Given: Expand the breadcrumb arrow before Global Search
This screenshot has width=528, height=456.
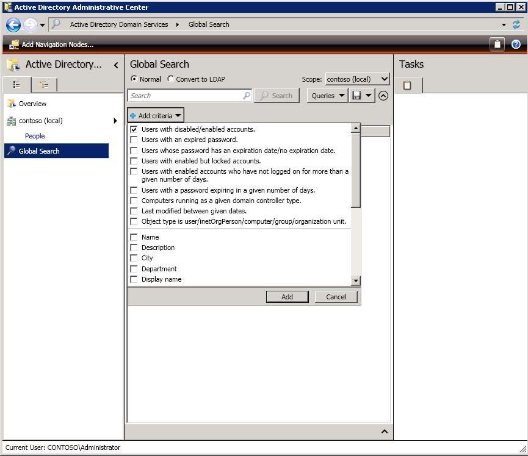Looking at the screenshot, I should pos(178,24).
